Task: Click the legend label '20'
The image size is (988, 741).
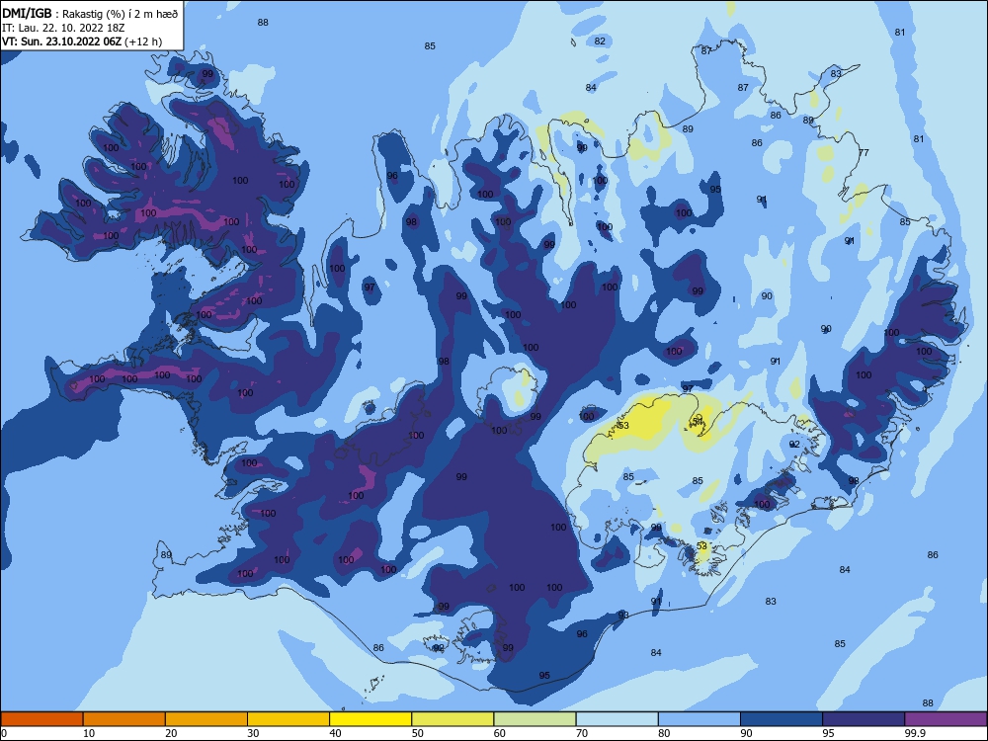Action: (171, 733)
